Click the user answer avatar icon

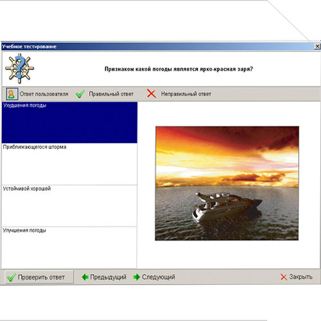pos(12,94)
